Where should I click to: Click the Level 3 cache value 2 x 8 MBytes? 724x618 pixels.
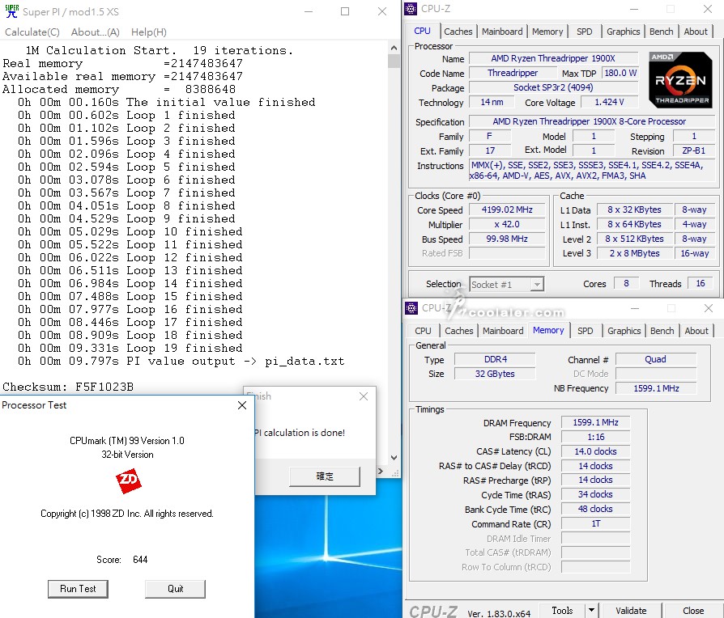pyautogui.click(x=634, y=253)
